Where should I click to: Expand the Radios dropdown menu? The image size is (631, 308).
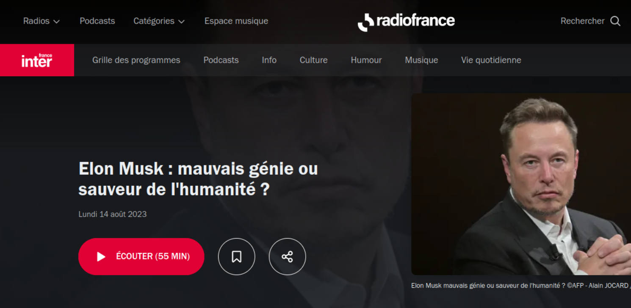point(42,21)
